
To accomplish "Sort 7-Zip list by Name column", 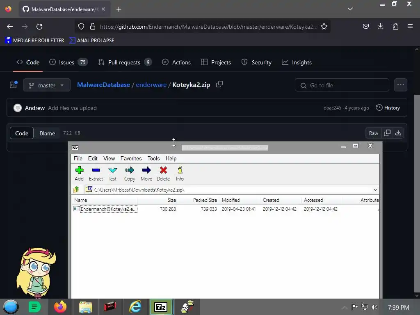I will pos(105,200).
